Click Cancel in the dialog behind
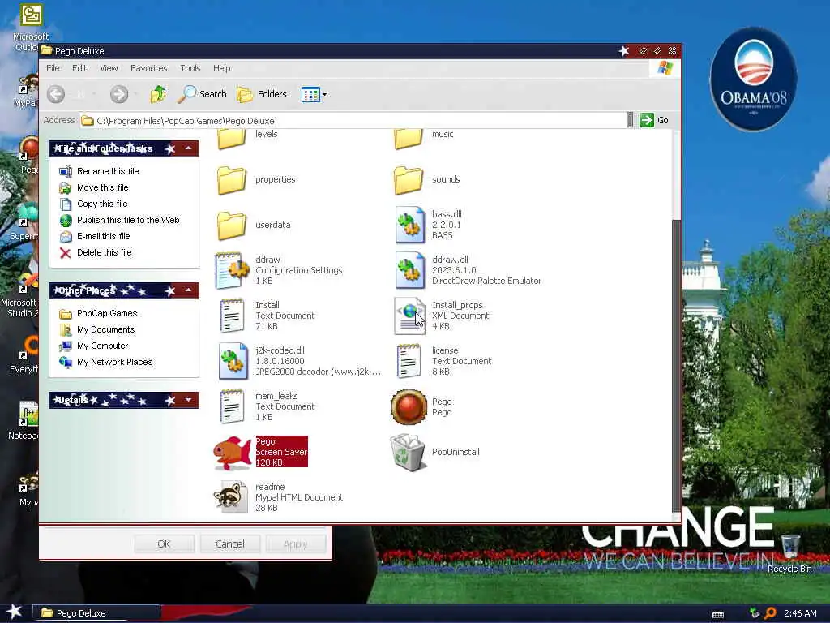Screen dimensions: 830x623 coord(229,544)
